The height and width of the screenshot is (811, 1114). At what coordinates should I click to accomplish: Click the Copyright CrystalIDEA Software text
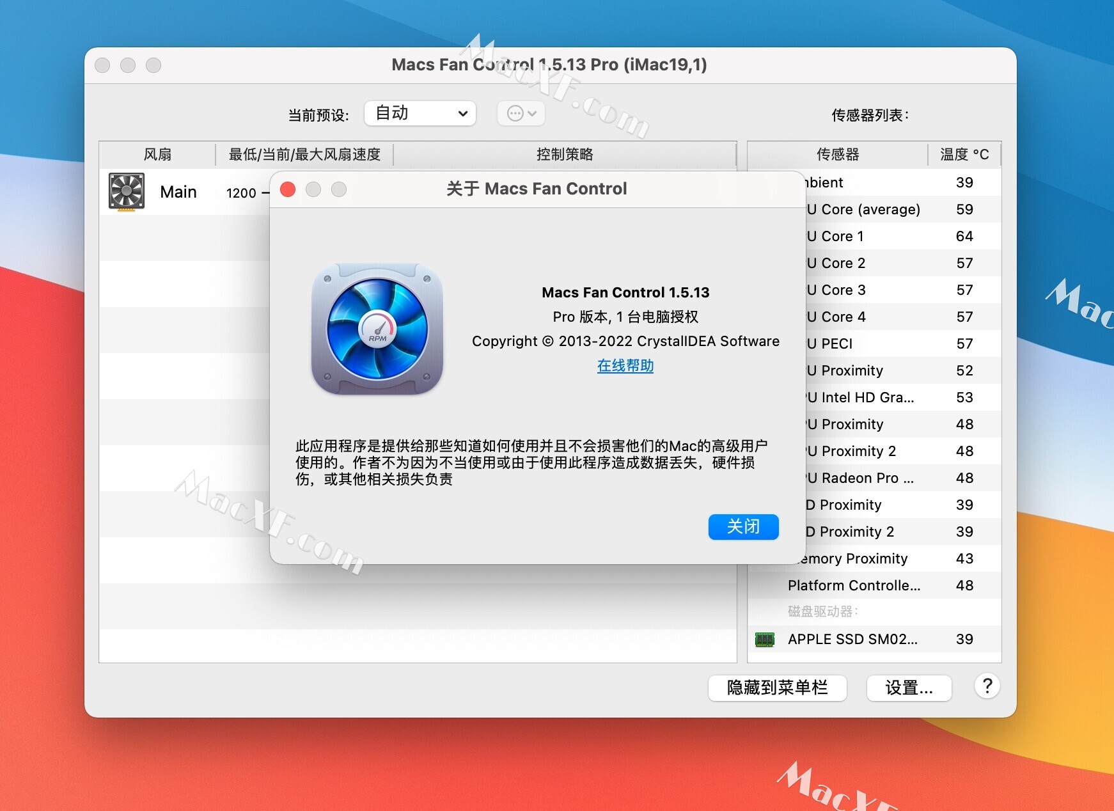click(x=625, y=341)
